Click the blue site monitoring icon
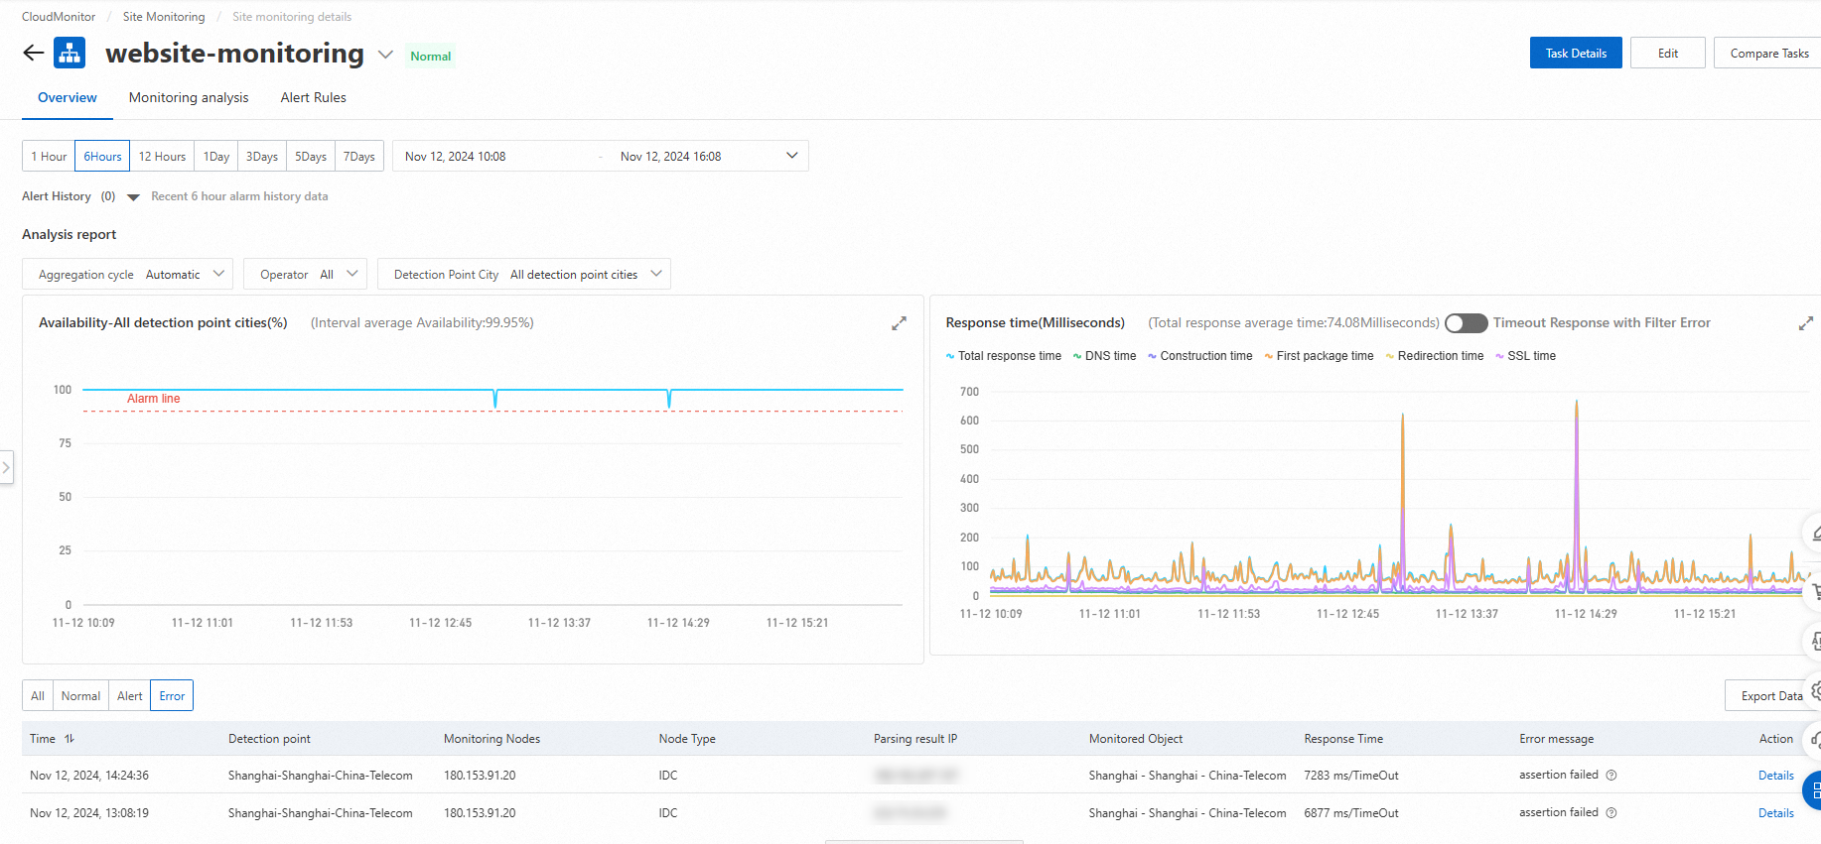The width and height of the screenshot is (1821, 844). [70, 54]
